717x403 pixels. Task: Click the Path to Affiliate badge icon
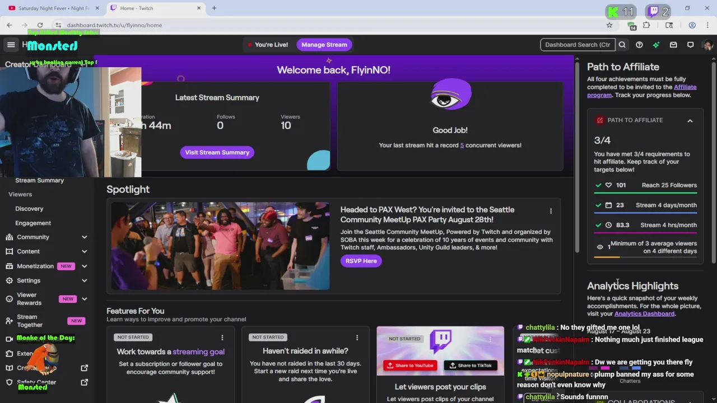(x=600, y=120)
